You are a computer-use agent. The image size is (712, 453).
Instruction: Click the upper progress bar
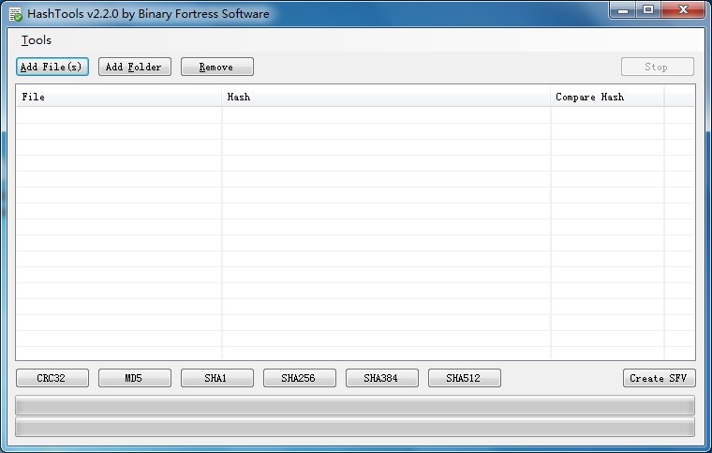(355, 405)
